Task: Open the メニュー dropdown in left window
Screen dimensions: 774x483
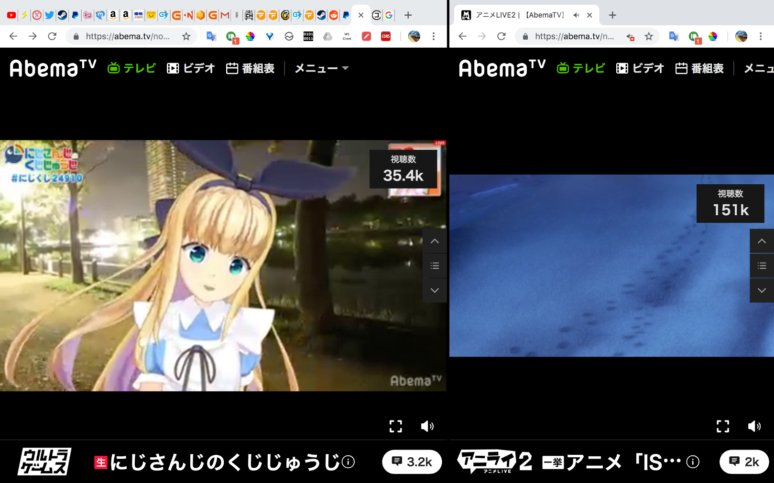Action: [x=321, y=69]
